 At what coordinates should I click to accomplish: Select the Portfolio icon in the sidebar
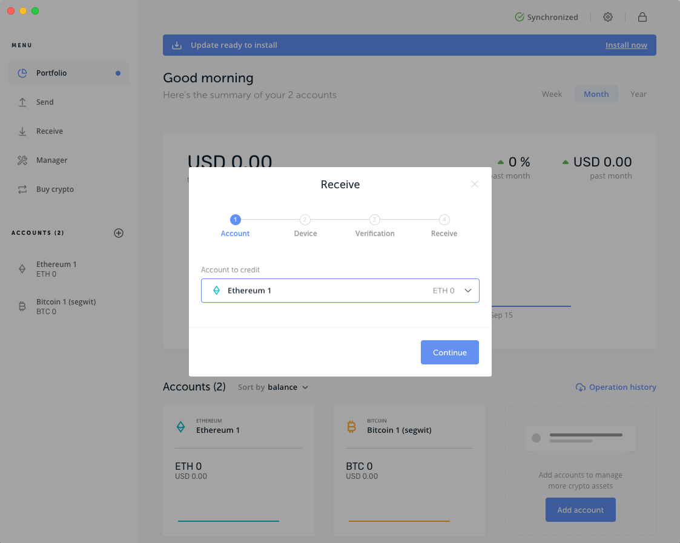22,73
